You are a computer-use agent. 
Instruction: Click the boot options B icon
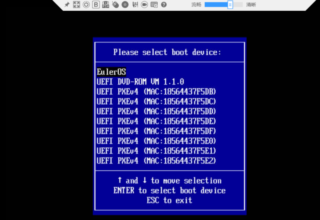pyautogui.click(x=96, y=4)
